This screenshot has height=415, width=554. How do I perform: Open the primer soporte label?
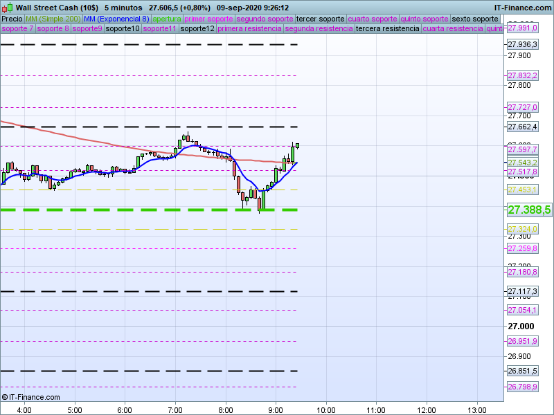208,19
